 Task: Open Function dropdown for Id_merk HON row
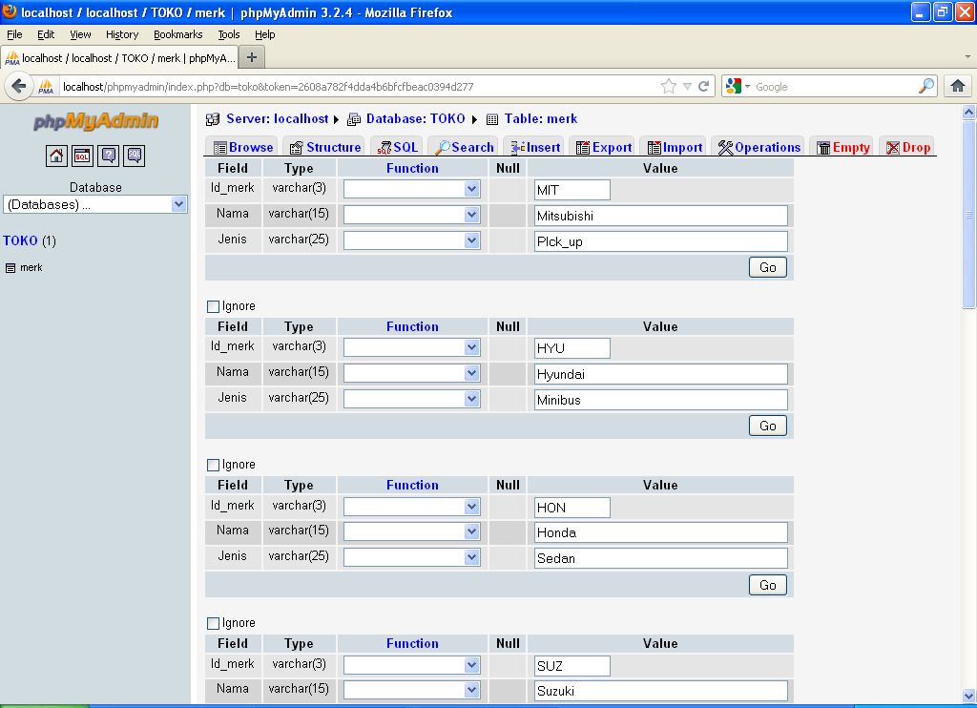(x=412, y=507)
